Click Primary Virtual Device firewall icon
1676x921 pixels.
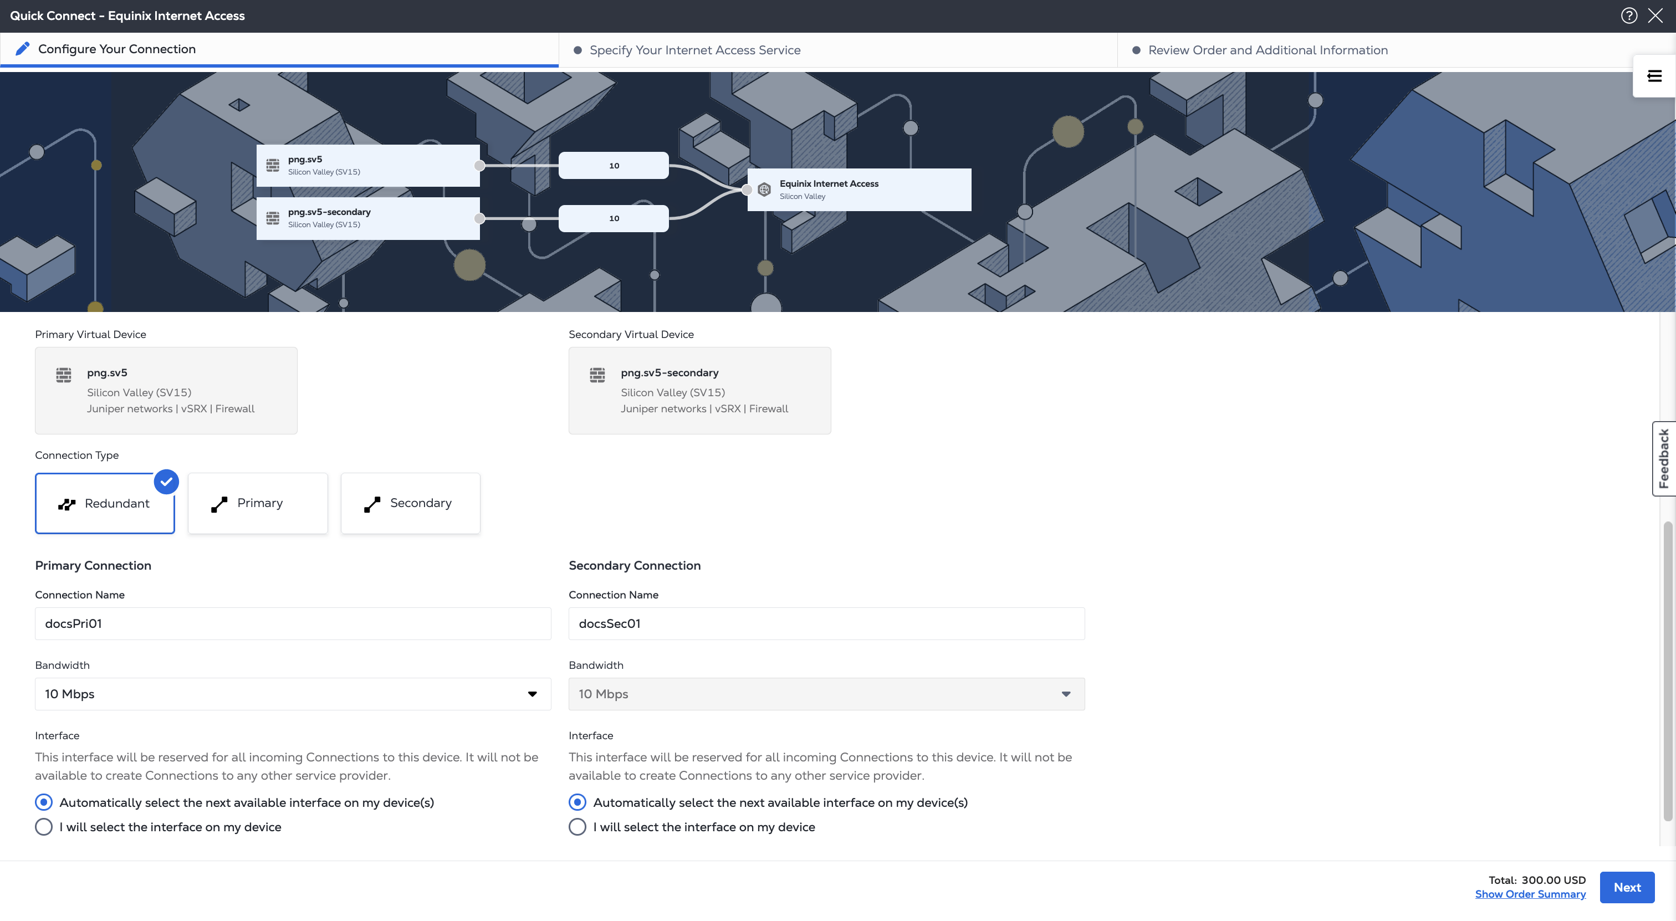pos(64,375)
